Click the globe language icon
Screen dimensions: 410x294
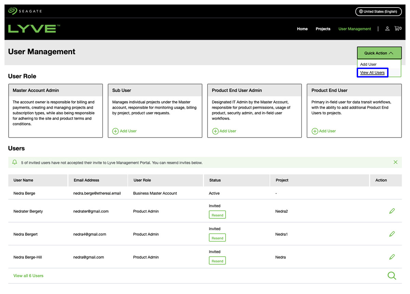click(x=360, y=12)
